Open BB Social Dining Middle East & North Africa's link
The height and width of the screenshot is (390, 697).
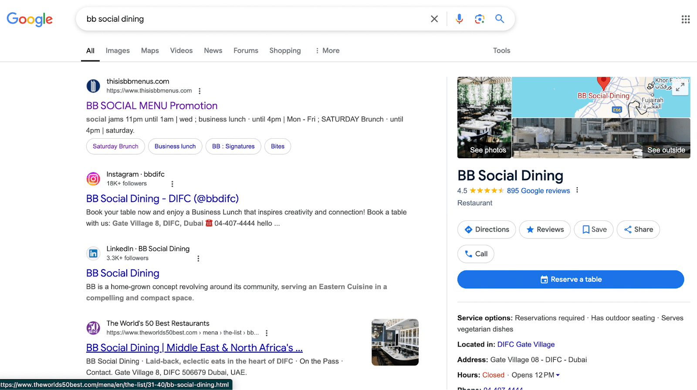[194, 348]
